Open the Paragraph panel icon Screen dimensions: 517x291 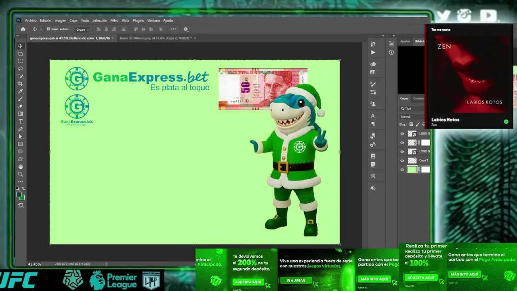373,124
